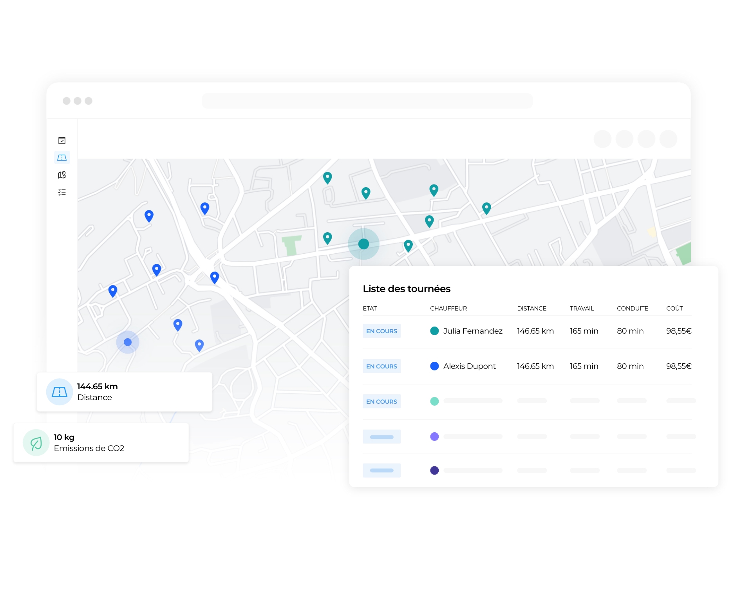743x603 pixels.
Task: Click the blue vehicle position marker
Action: [x=128, y=342]
